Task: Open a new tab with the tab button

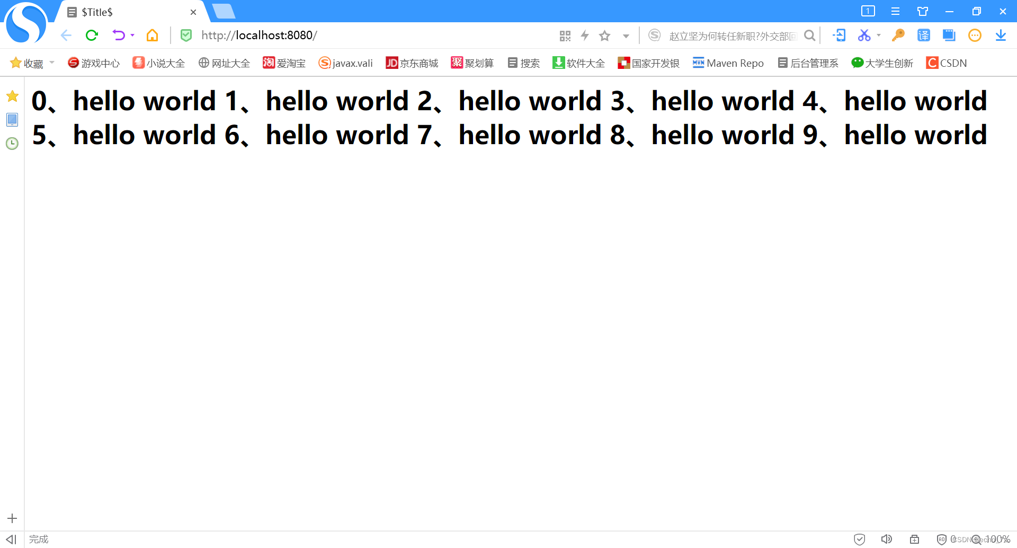Action: pos(224,11)
